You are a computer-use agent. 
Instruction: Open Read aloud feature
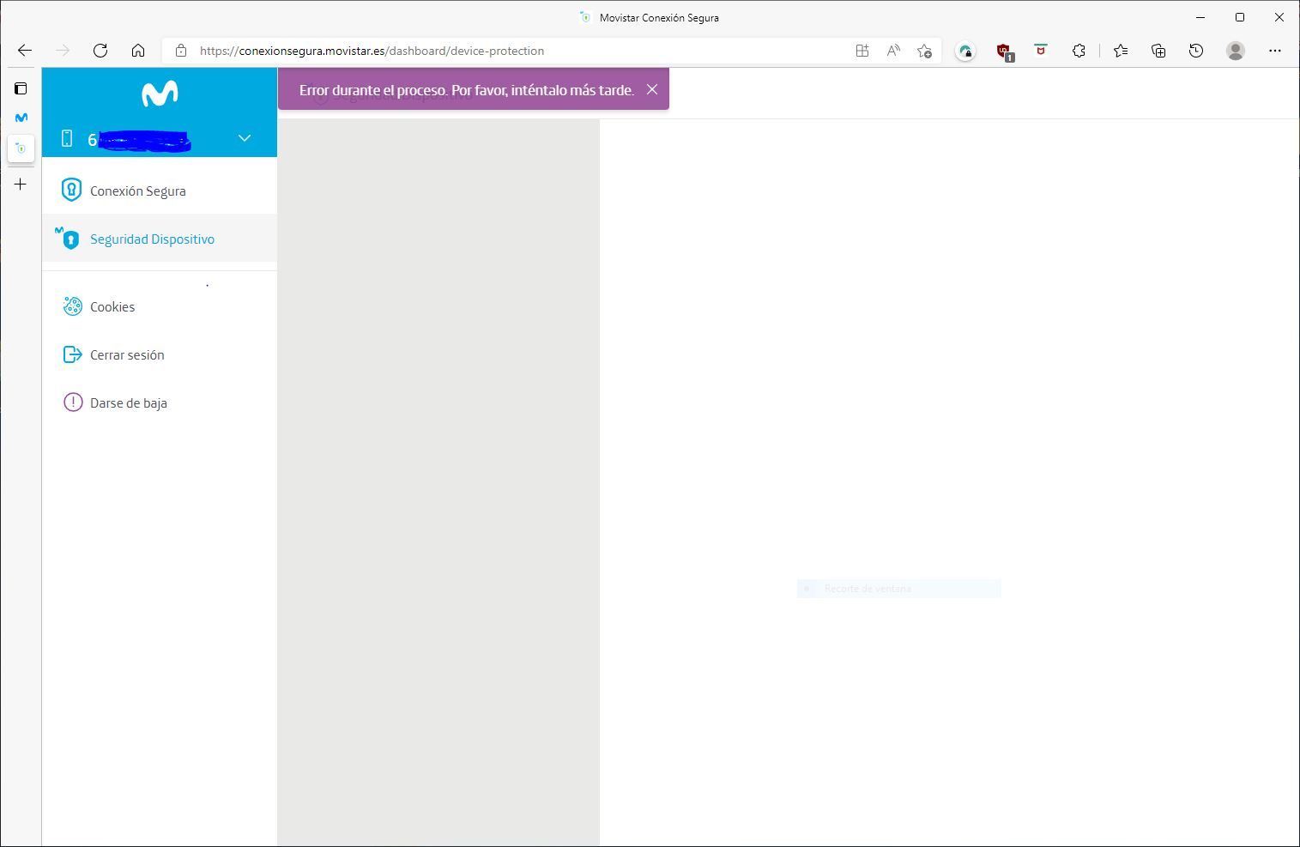[893, 51]
